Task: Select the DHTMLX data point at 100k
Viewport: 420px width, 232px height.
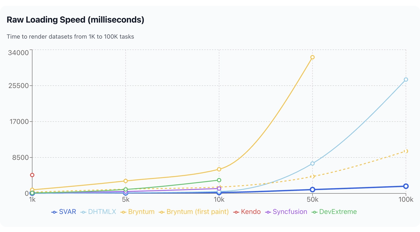Action: (x=406, y=79)
